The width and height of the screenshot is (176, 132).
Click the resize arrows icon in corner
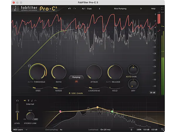[162, 130]
